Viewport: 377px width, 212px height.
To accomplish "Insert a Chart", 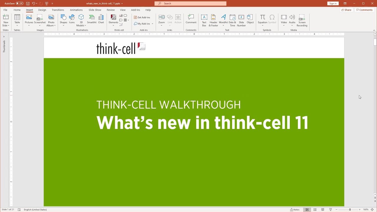I will point(101,19).
